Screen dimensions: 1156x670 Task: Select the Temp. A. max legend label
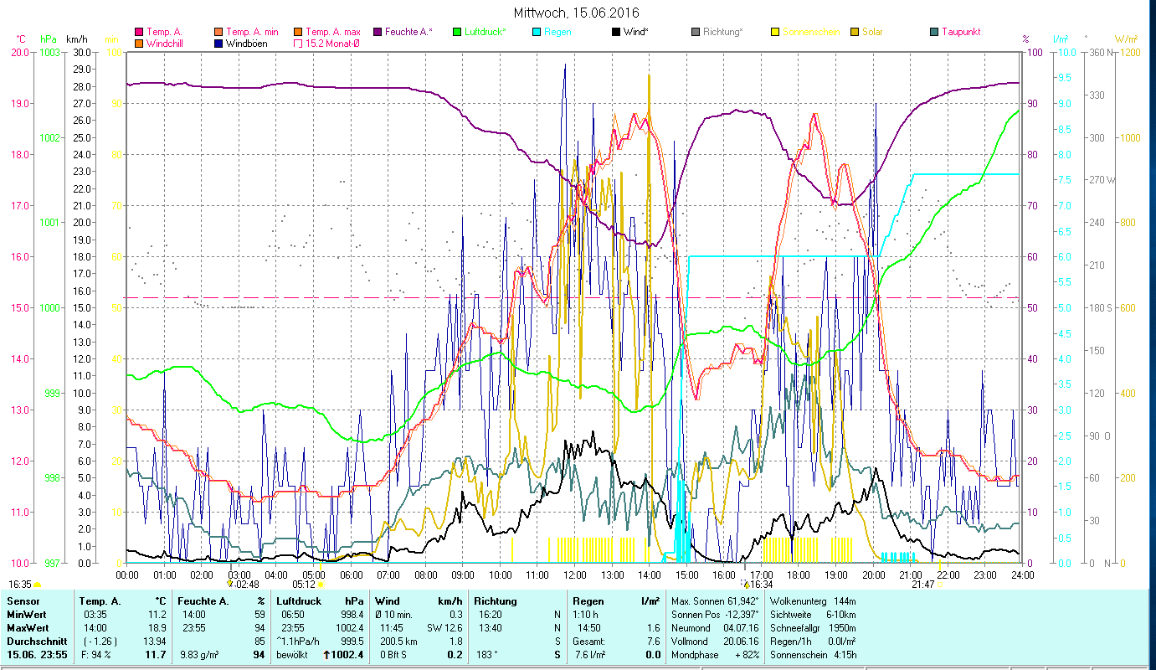click(334, 32)
